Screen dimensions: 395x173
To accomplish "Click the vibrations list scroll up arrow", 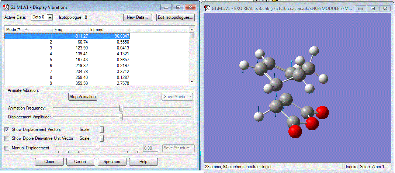I will tap(192, 29).
